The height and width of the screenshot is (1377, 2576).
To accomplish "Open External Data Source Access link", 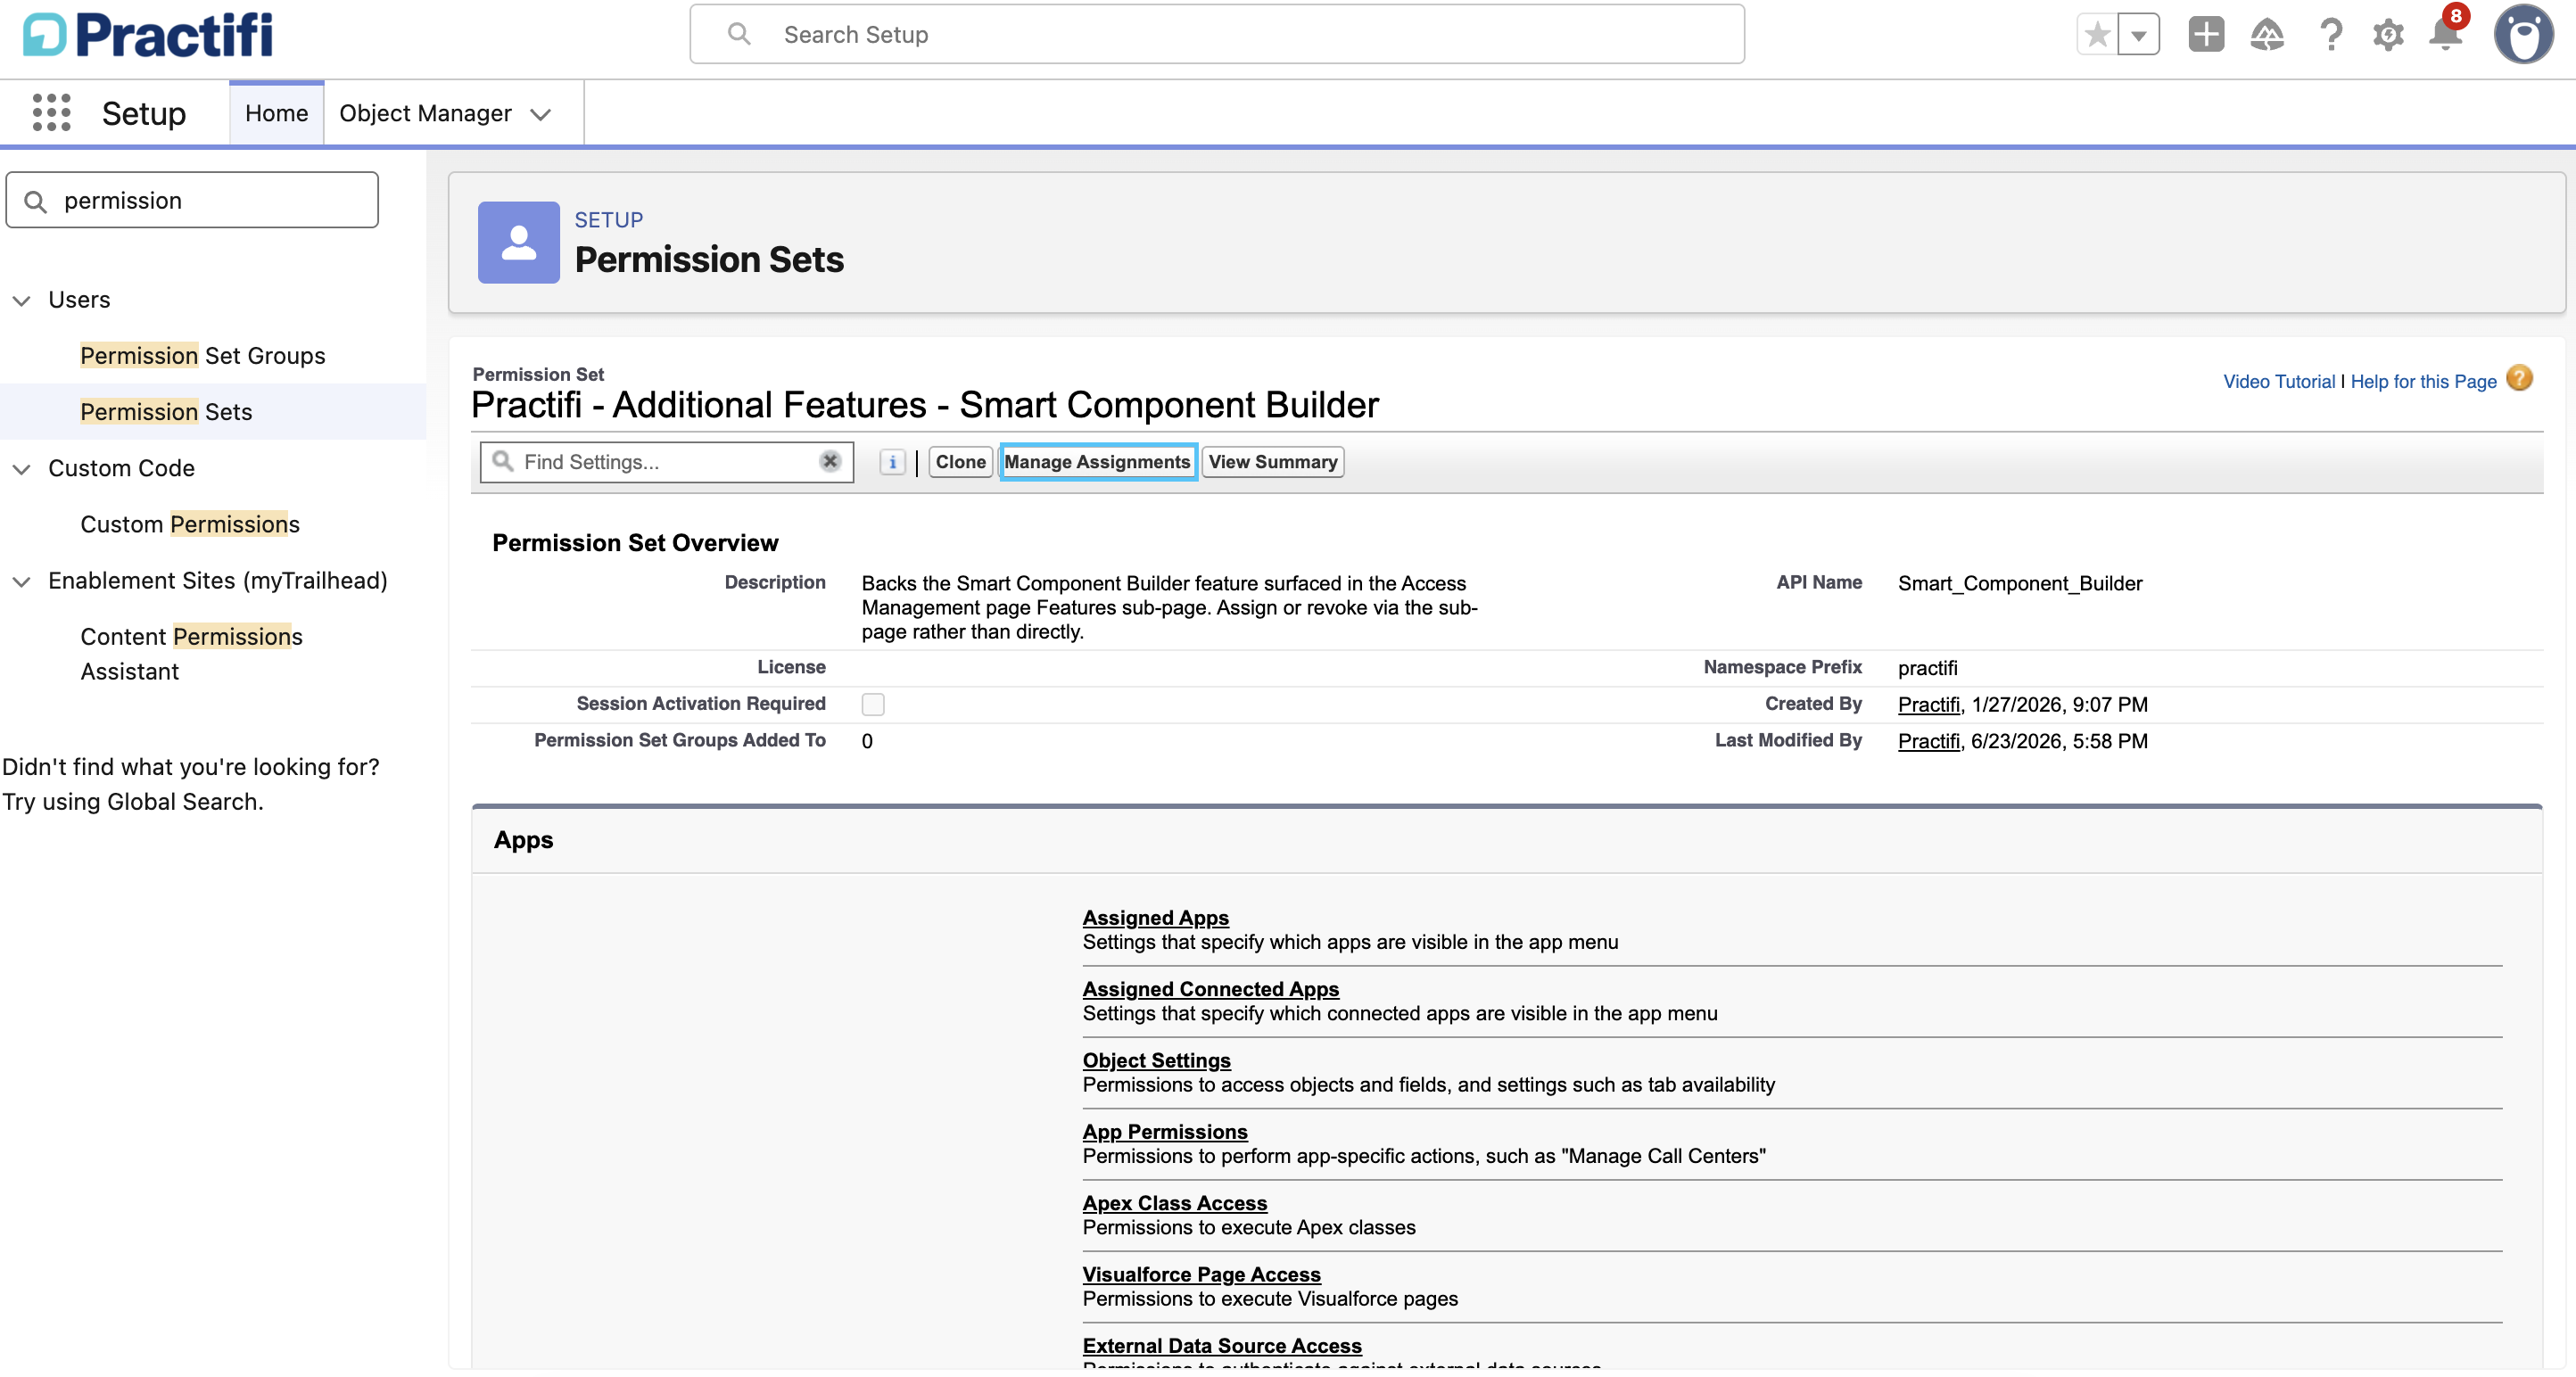I will point(1221,1345).
